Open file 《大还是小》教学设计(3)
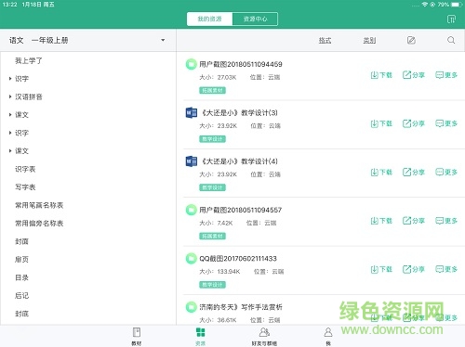Screen dimensions: 465x347 [x=239, y=113]
